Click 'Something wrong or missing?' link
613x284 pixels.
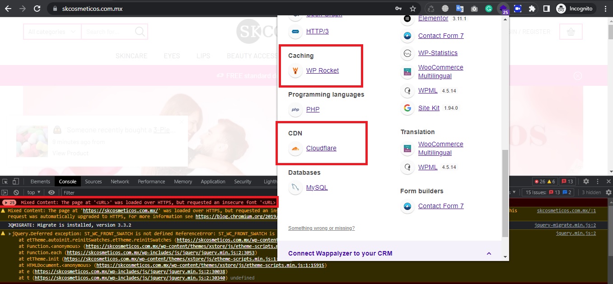click(321, 228)
